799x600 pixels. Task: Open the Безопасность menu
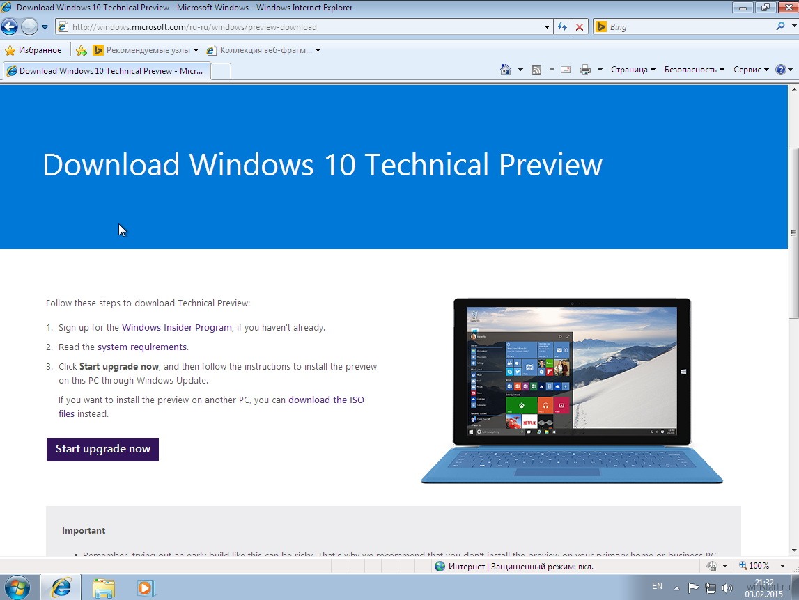(x=694, y=70)
